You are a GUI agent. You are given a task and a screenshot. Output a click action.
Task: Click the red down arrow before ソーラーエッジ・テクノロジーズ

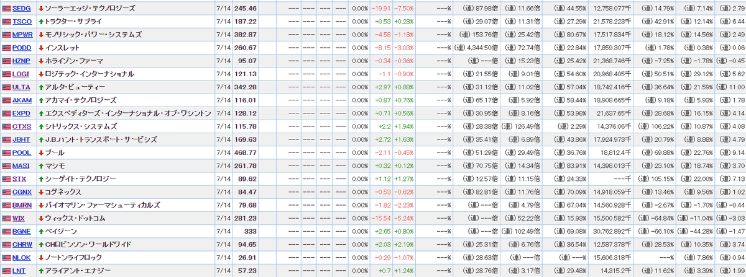pos(41,9)
